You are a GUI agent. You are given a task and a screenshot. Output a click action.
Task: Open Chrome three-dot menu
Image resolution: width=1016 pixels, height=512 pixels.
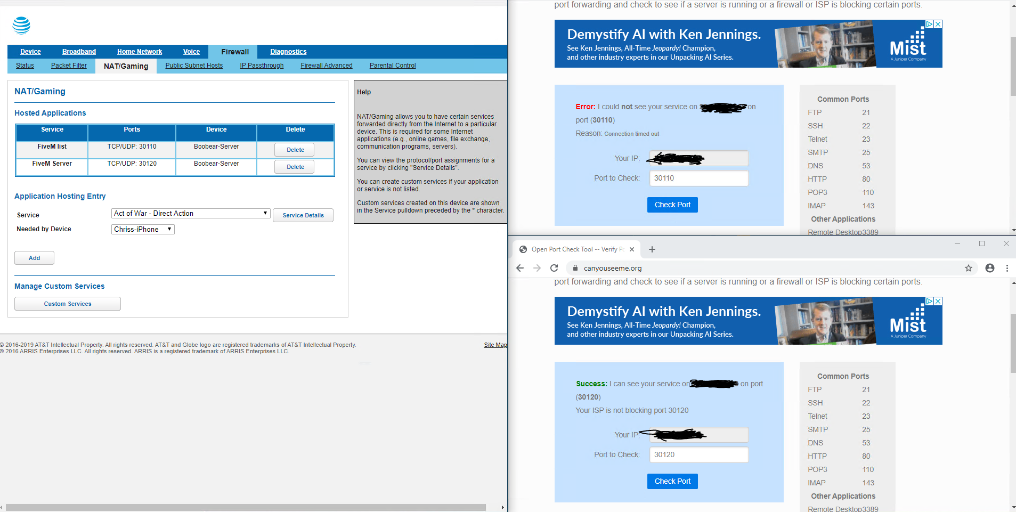[1007, 268]
